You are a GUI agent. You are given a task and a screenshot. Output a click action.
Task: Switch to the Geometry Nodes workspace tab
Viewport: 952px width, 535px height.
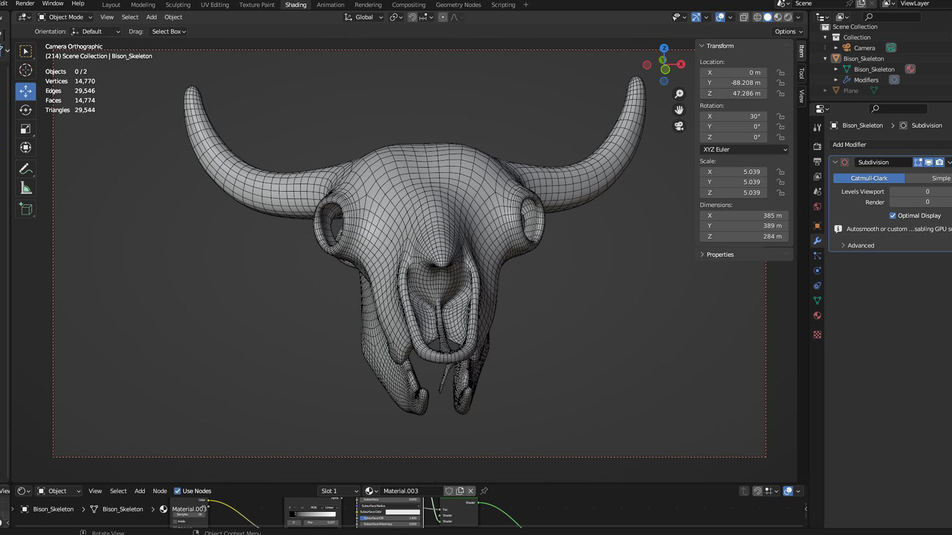point(458,5)
